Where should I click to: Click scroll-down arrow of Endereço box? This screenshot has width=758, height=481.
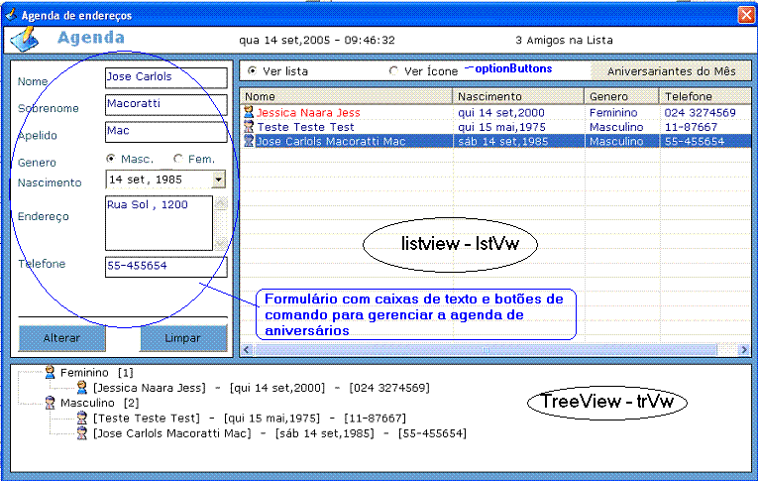pos(221,243)
